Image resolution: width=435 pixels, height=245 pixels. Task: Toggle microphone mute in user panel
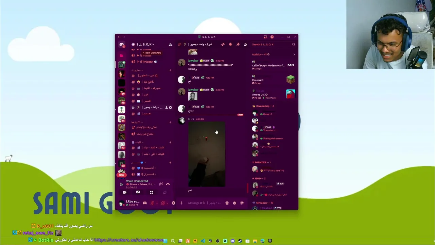[x=153, y=203]
